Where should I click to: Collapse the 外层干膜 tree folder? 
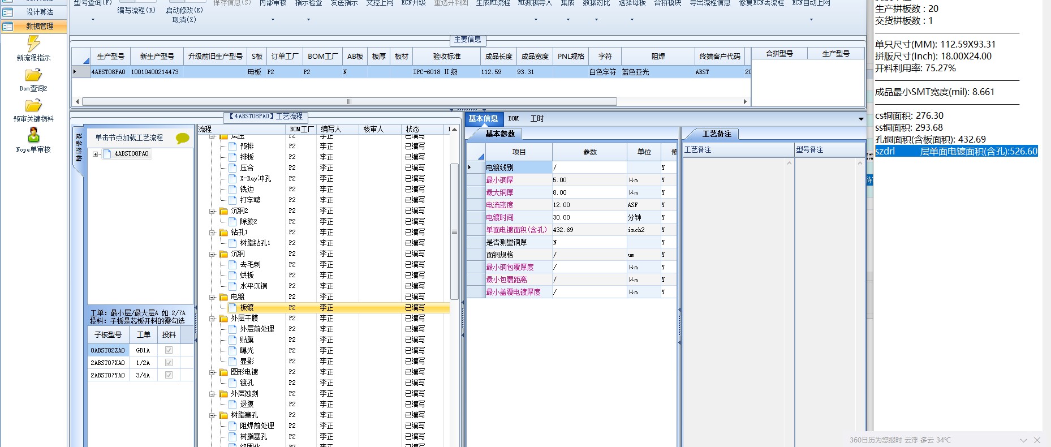213,319
